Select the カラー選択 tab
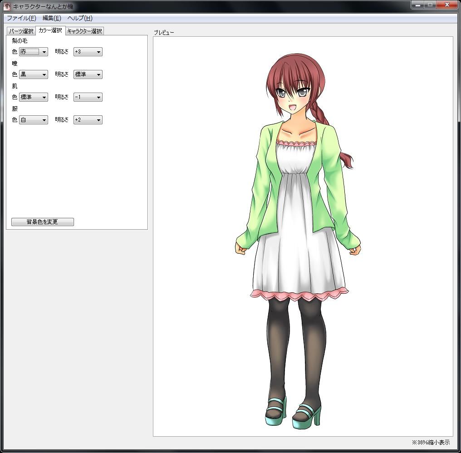This screenshot has width=461, height=453. 50,30
